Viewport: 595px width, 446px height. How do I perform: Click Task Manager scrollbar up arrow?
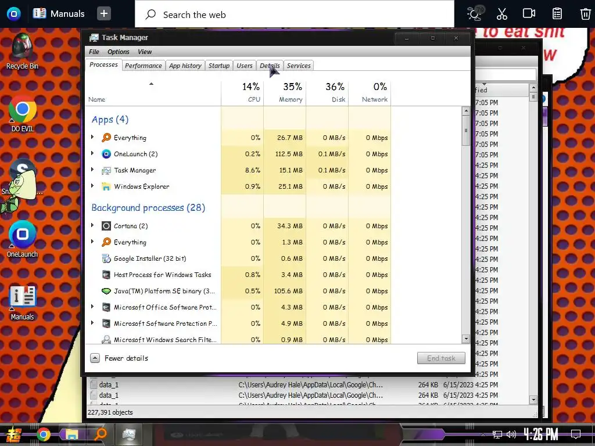(465, 111)
